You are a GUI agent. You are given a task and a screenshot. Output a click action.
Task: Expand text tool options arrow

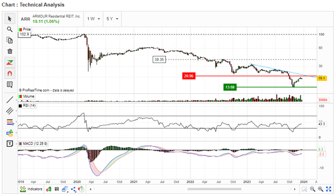[16, 144]
